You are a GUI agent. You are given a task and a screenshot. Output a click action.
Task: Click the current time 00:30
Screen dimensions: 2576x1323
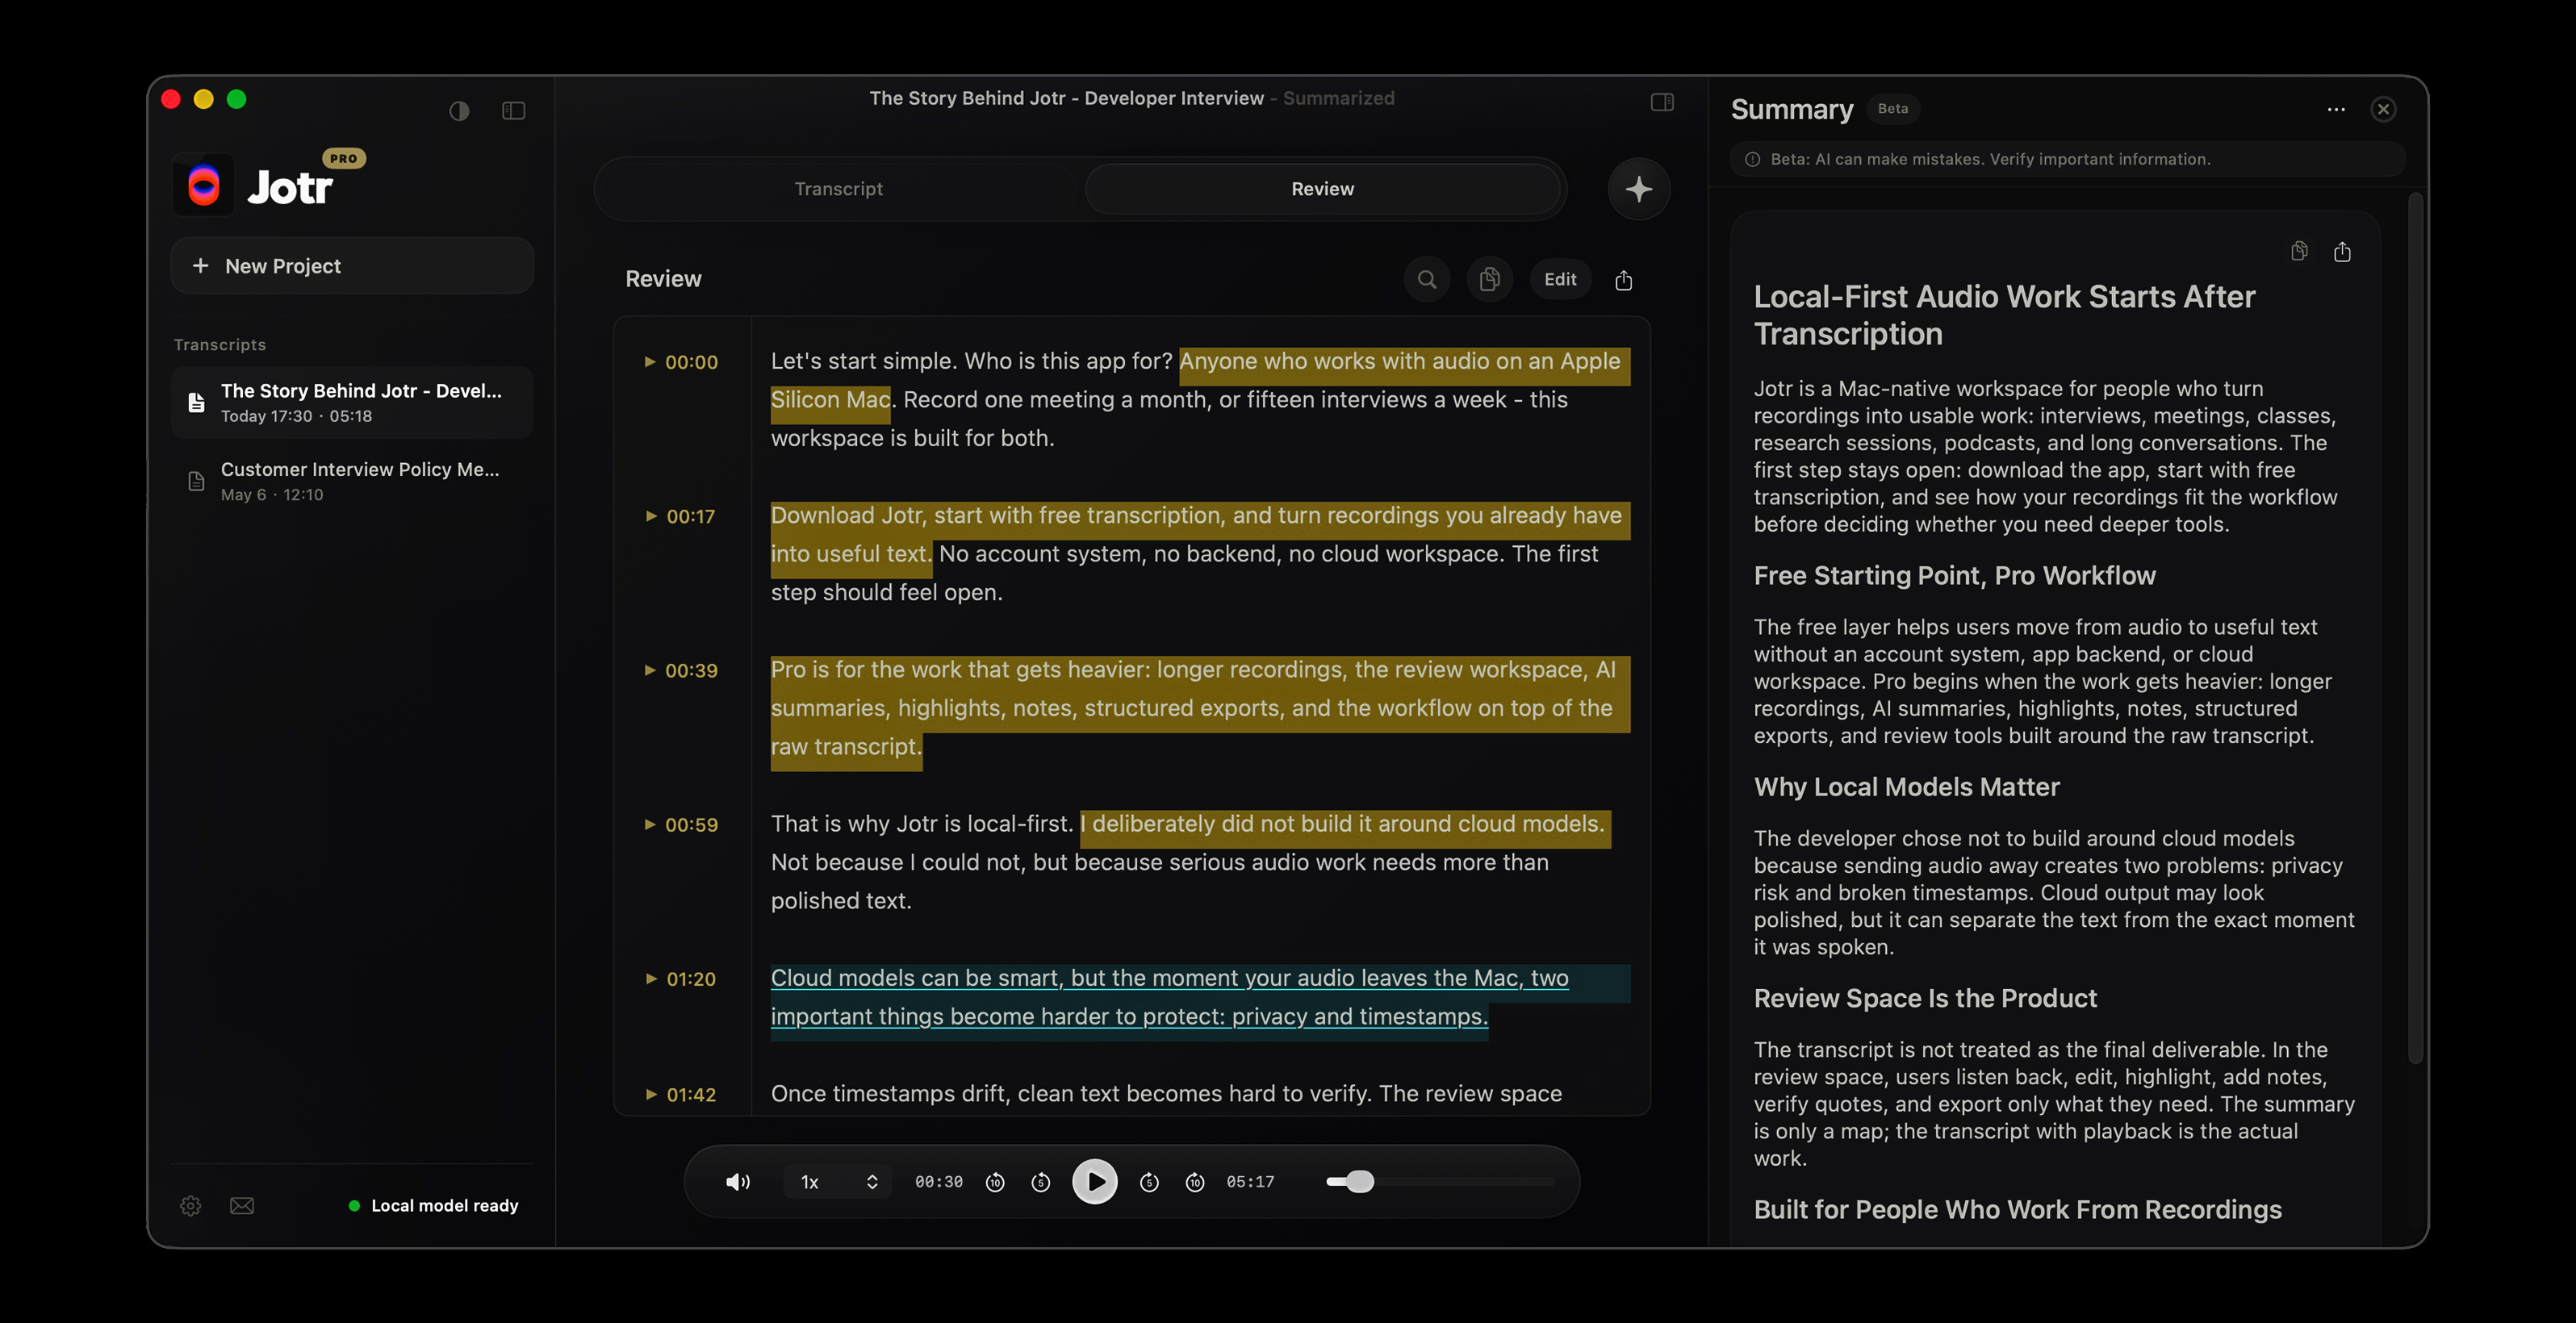(x=939, y=1182)
